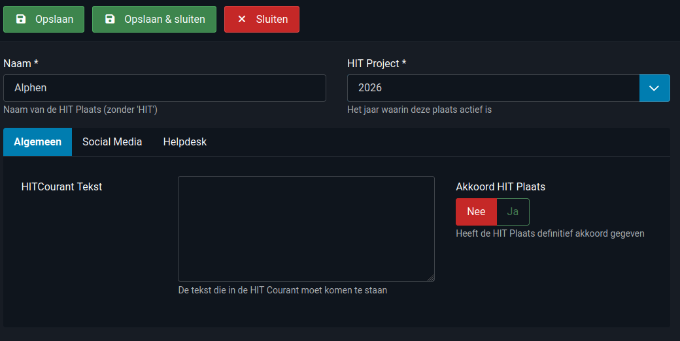Image resolution: width=680 pixels, height=341 pixels.
Task: Expand the HIT Project chevron arrow
Action: pos(654,88)
